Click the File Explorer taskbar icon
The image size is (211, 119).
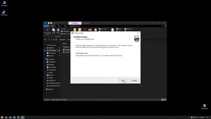click(x=14, y=117)
